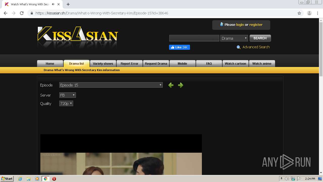Click the login link

pos(240,25)
